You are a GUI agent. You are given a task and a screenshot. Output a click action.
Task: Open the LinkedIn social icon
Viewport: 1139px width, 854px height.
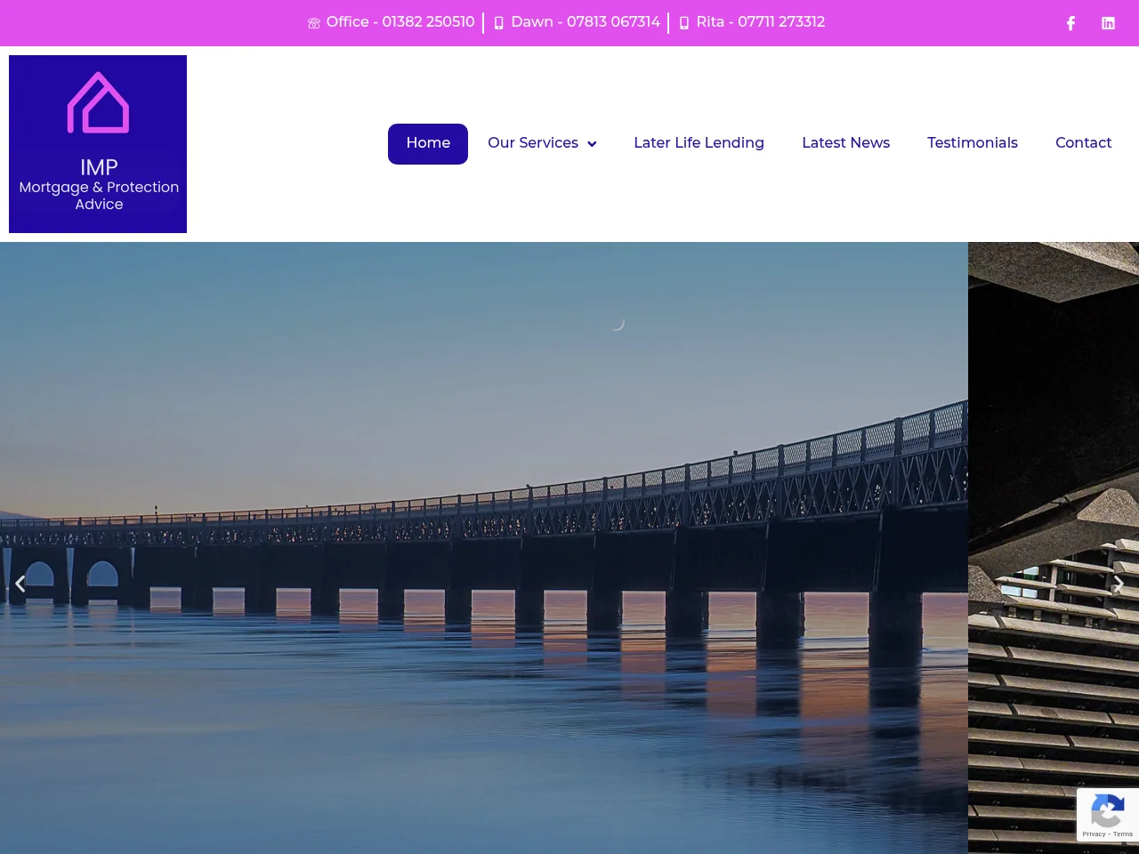click(1108, 23)
